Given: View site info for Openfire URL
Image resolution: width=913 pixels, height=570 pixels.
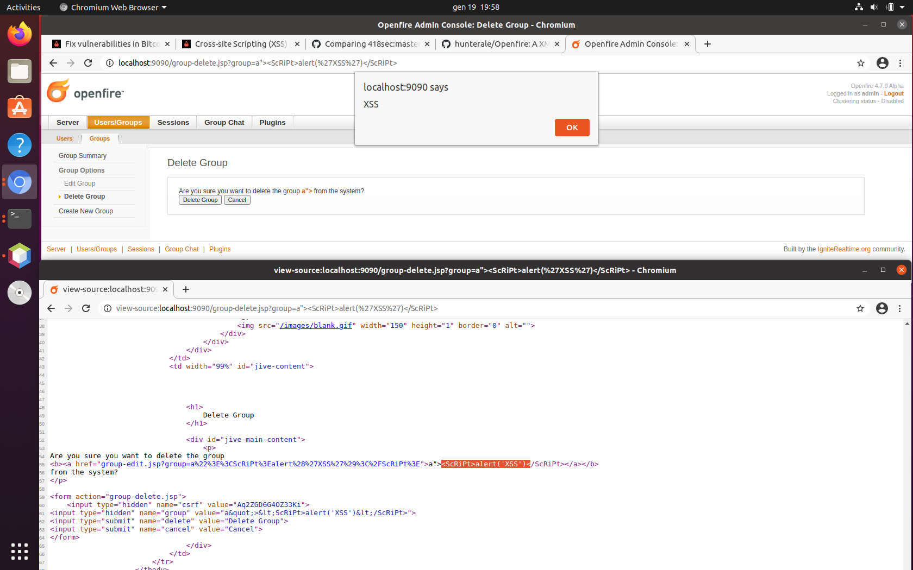Looking at the screenshot, I should coord(110,63).
